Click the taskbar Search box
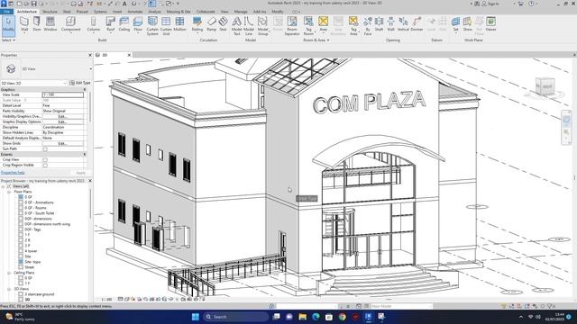 click(x=235, y=317)
